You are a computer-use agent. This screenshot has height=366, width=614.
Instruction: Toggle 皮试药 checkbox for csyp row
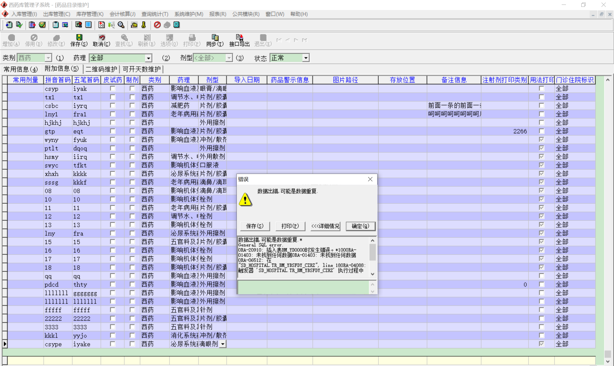[113, 89]
